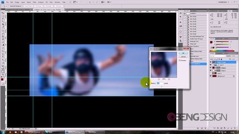Select Duplicate Layer history state

195,56
